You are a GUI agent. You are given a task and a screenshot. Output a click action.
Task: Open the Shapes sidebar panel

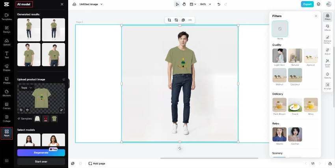pyautogui.click(x=7, y=68)
